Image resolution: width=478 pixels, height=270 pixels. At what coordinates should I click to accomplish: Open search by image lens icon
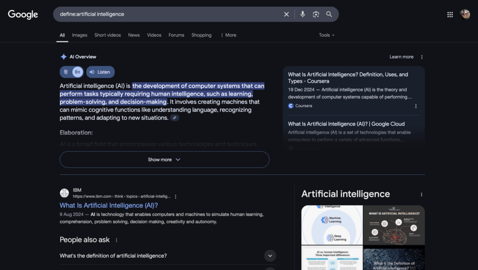(x=316, y=14)
